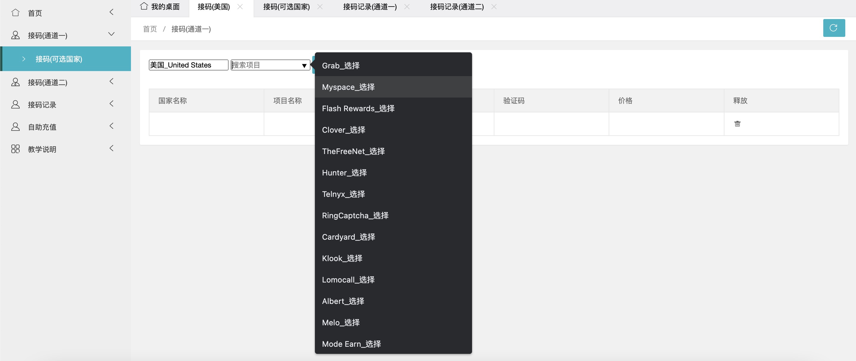The image size is (856, 361).
Task: Click the 释放 column header
Action: 781,101
